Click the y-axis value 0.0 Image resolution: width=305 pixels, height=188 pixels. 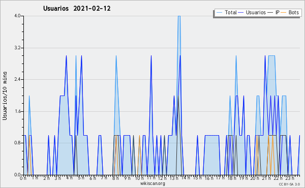(x=17, y=175)
